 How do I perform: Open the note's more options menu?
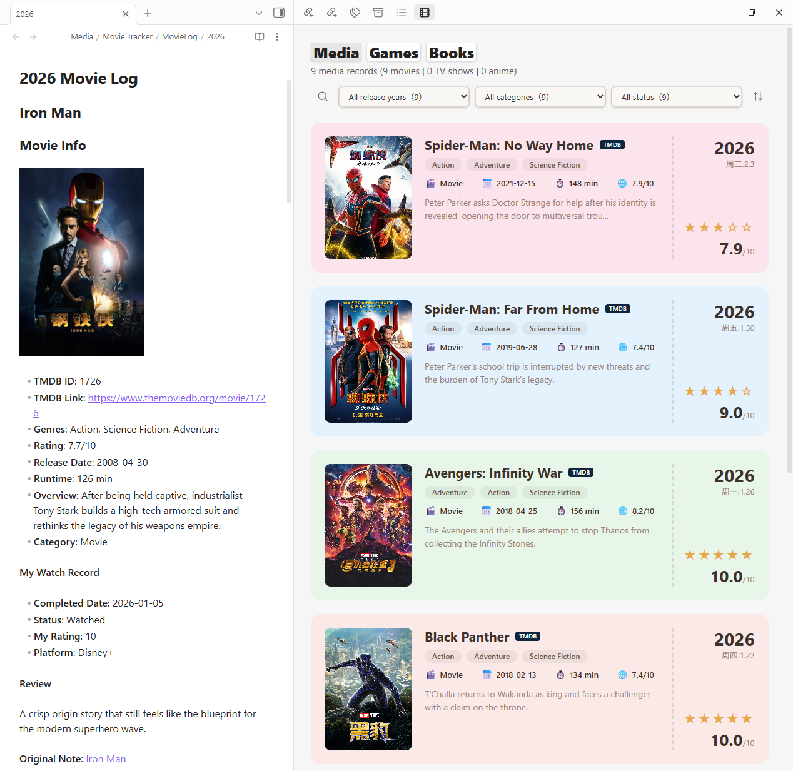pos(277,37)
